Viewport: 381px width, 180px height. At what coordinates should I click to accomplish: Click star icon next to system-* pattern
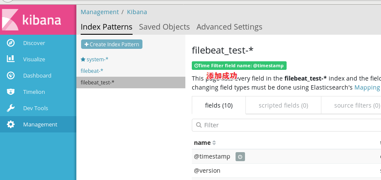[83, 60]
